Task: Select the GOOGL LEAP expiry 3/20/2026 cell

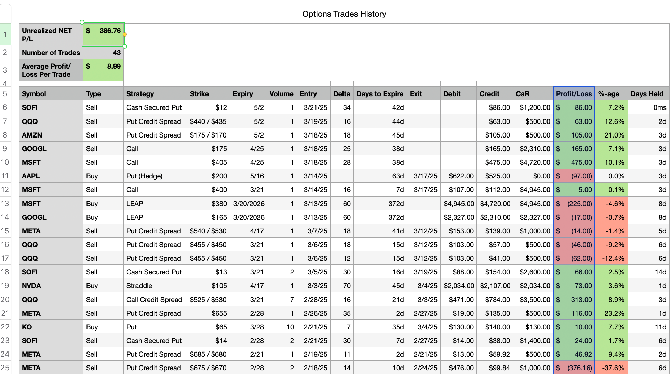Action: point(248,217)
